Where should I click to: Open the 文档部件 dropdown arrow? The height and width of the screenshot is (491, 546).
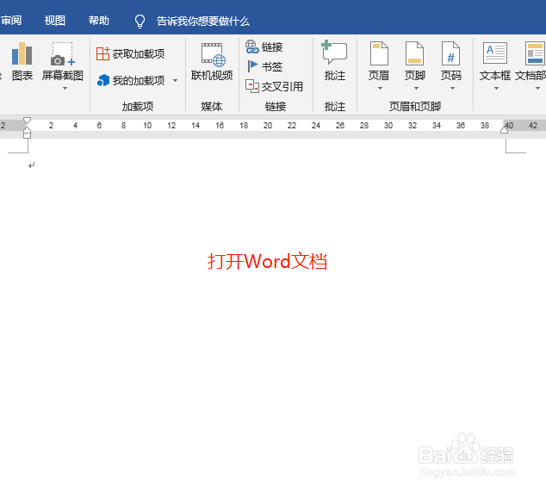coord(537,89)
